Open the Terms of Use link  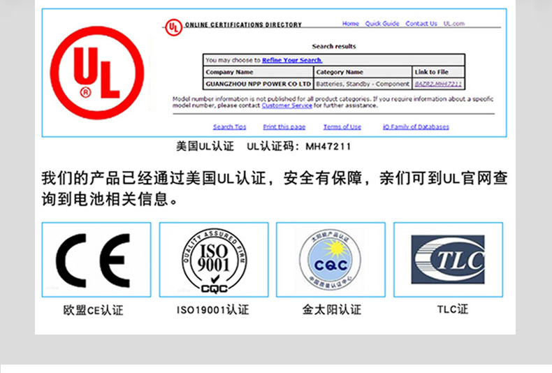click(342, 126)
